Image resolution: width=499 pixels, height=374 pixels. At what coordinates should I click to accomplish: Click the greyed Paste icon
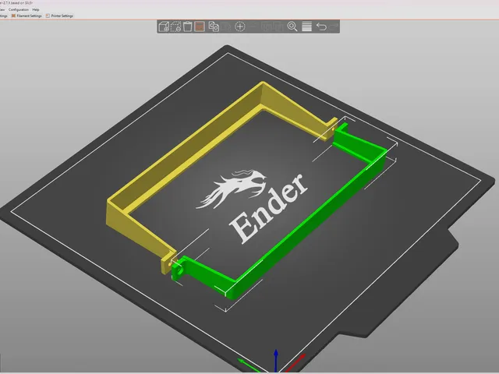[225, 26]
